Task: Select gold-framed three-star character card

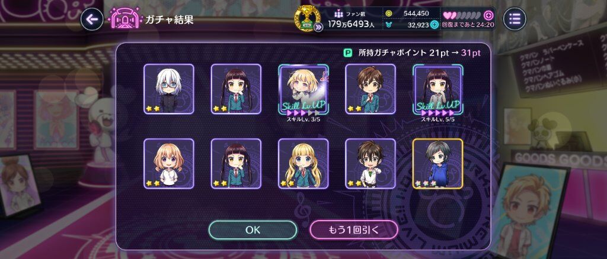Action: 438,164
